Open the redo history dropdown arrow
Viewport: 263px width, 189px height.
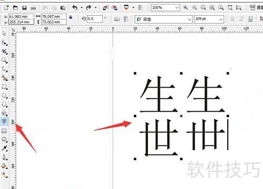[96, 8]
